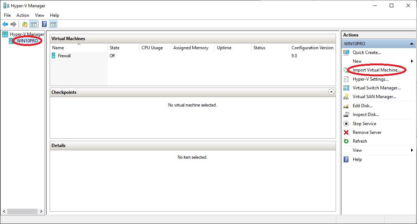The width and height of the screenshot is (417, 224).
Task: Expand the View submenu arrow in Actions
Action: [x=412, y=150]
